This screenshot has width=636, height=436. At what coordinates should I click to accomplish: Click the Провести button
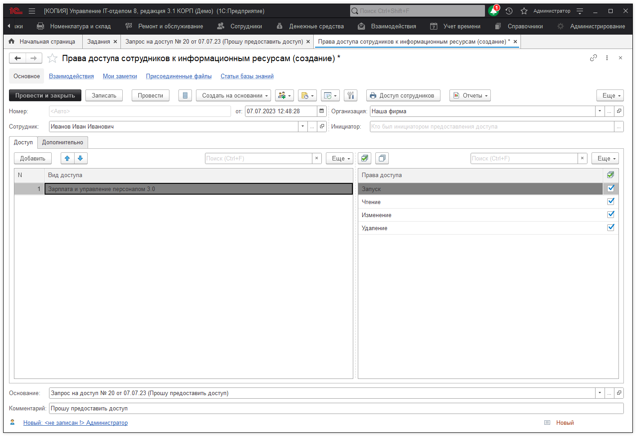tap(151, 95)
